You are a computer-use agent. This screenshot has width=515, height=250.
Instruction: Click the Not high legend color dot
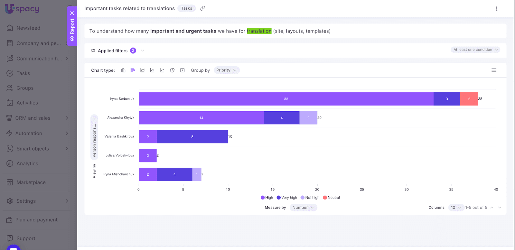click(x=303, y=198)
